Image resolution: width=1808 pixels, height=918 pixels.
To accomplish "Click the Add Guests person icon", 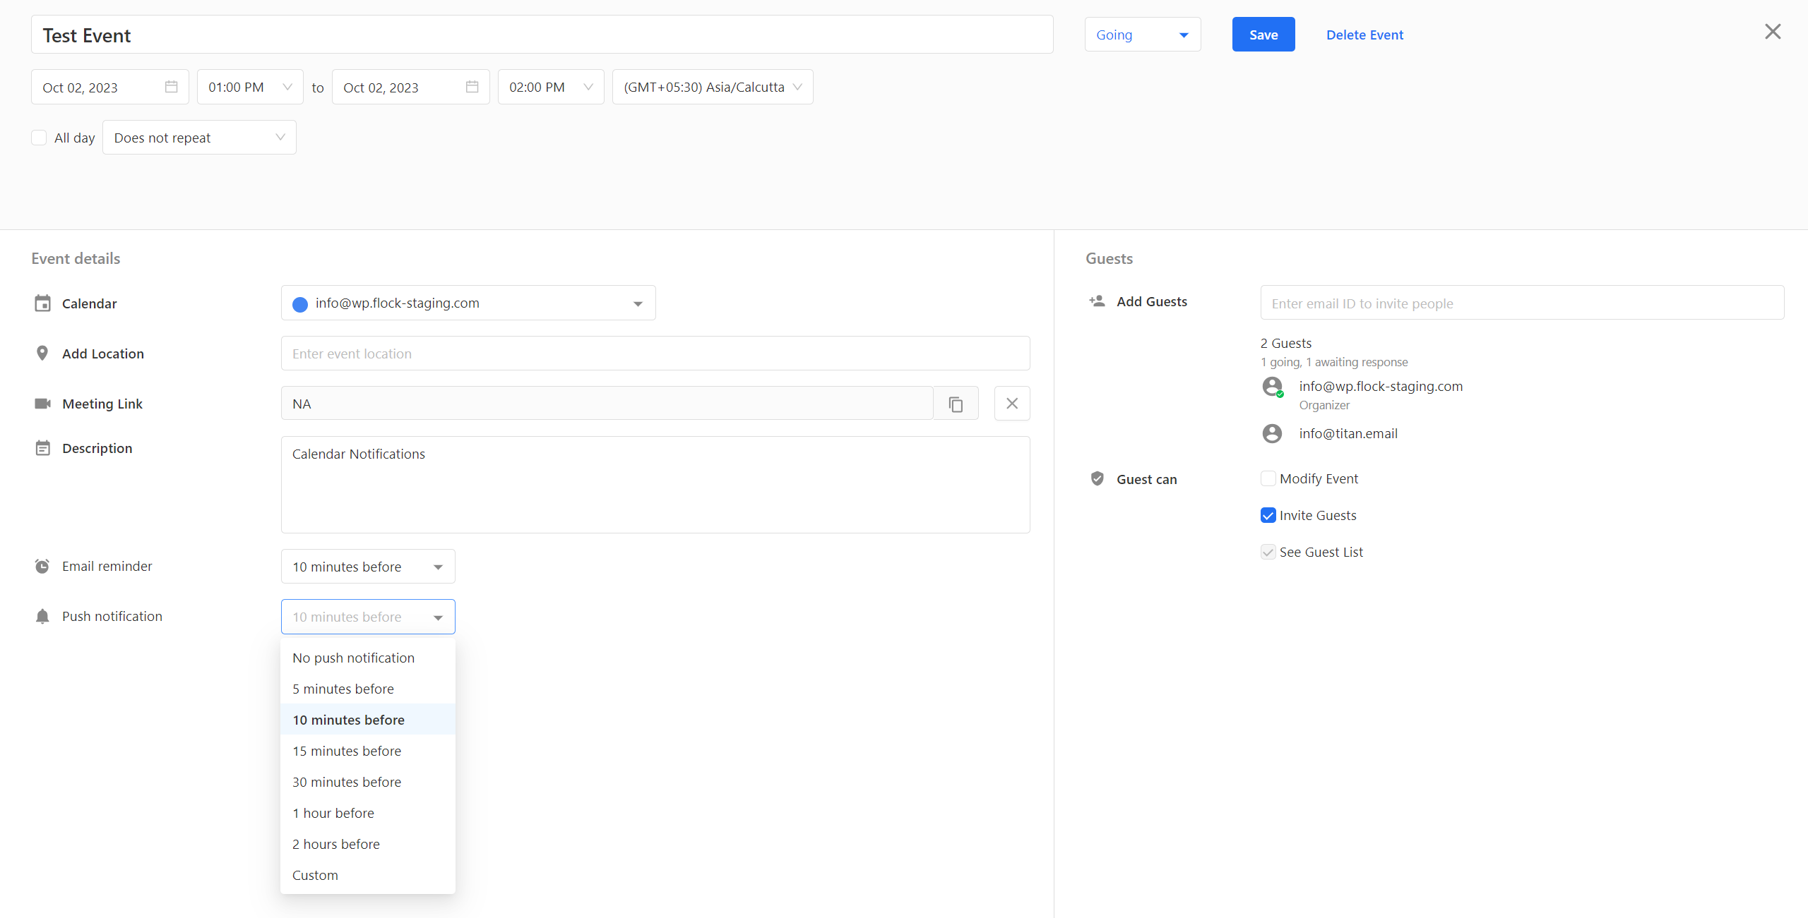I will (x=1097, y=301).
